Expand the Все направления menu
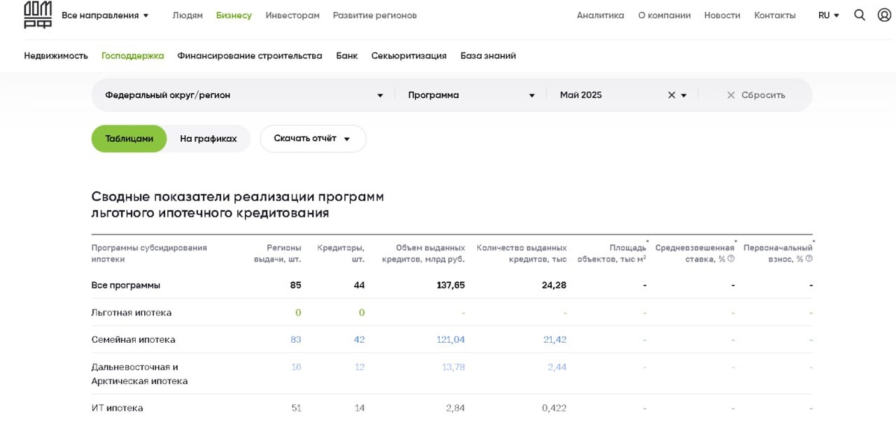The width and height of the screenshot is (896, 431). click(x=105, y=16)
